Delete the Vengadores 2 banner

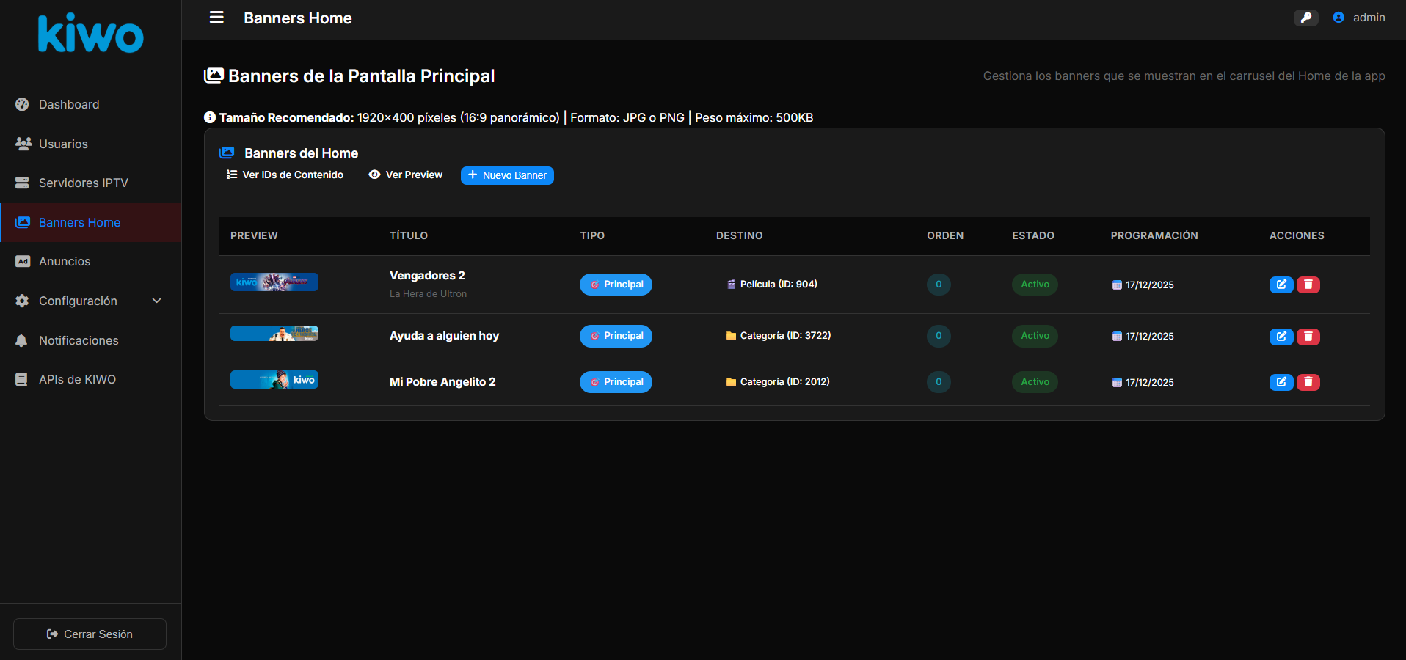click(1308, 285)
